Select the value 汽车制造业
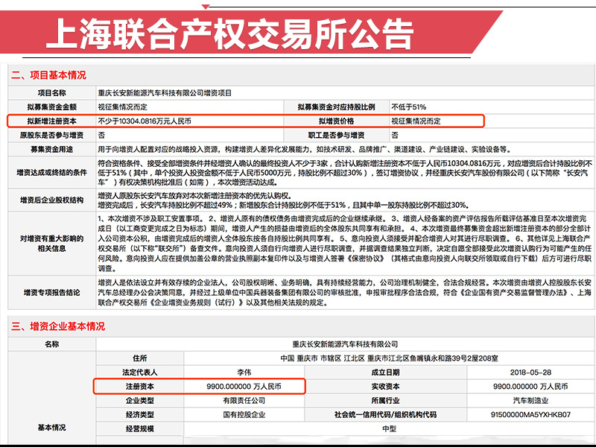 [x=530, y=400]
